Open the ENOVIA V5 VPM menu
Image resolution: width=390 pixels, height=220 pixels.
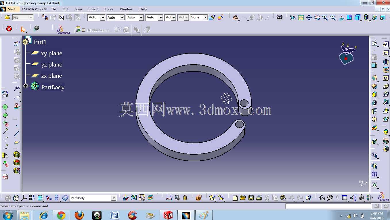point(34,9)
